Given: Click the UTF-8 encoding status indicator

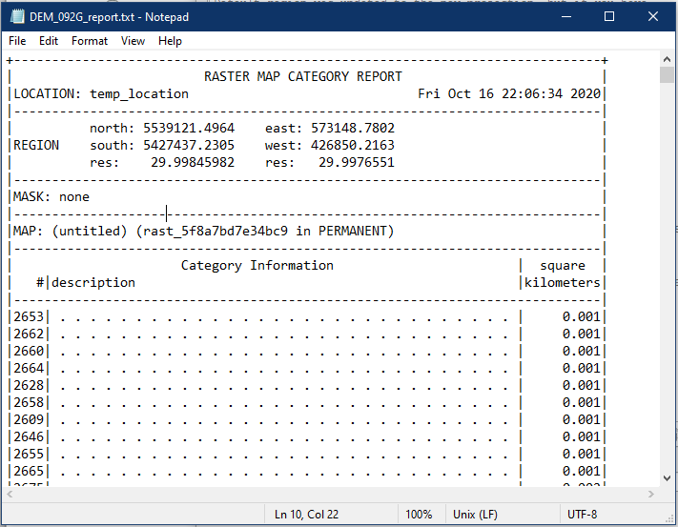Looking at the screenshot, I should [x=583, y=515].
